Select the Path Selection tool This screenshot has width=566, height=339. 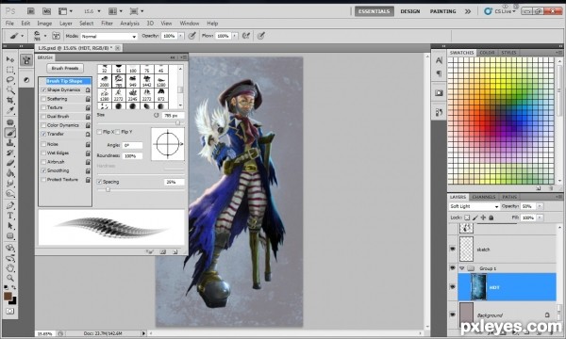pos(10,226)
